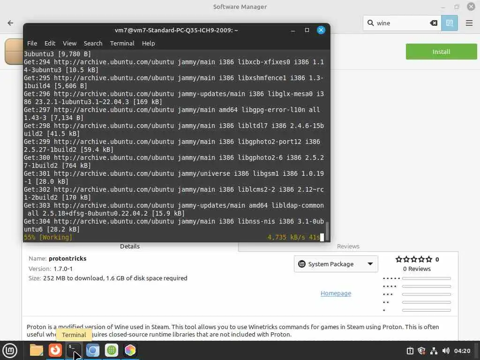Image resolution: width=480 pixels, height=360 pixels.
Task: Click the version 1.7.0-1 text
Action: [x=63, y=269]
